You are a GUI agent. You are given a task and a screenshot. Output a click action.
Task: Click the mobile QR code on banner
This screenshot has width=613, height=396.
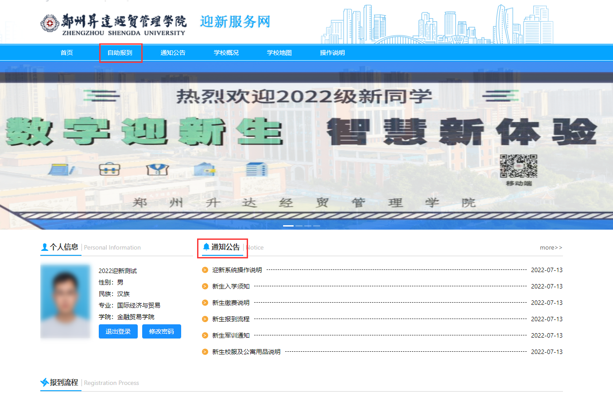[x=519, y=166]
